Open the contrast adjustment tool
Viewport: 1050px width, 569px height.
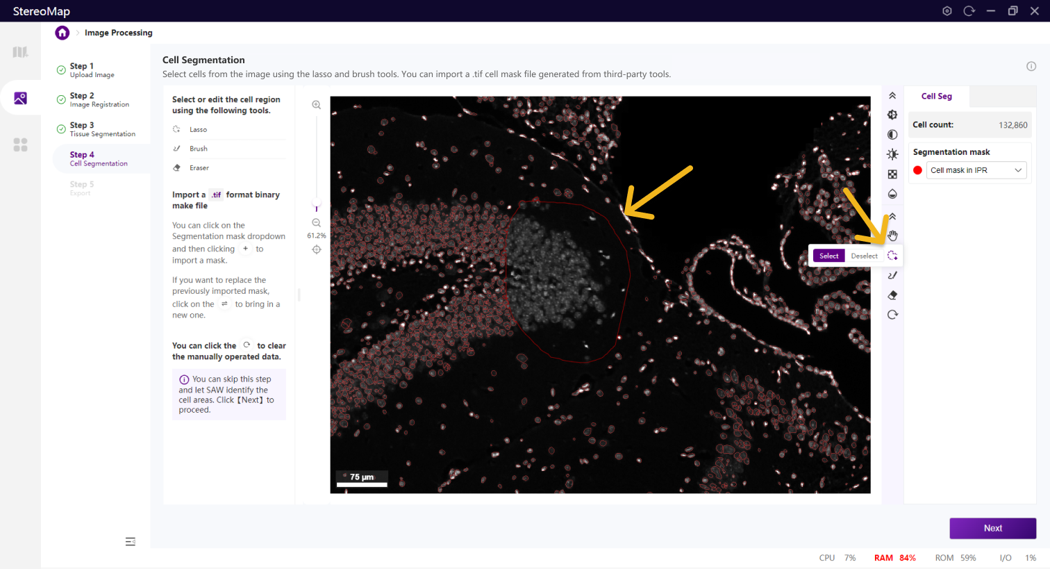[892, 135]
